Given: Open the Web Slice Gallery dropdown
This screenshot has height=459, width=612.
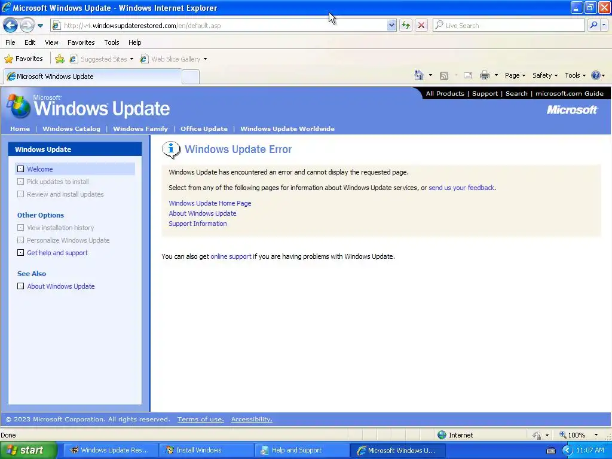Looking at the screenshot, I should click(x=174, y=59).
